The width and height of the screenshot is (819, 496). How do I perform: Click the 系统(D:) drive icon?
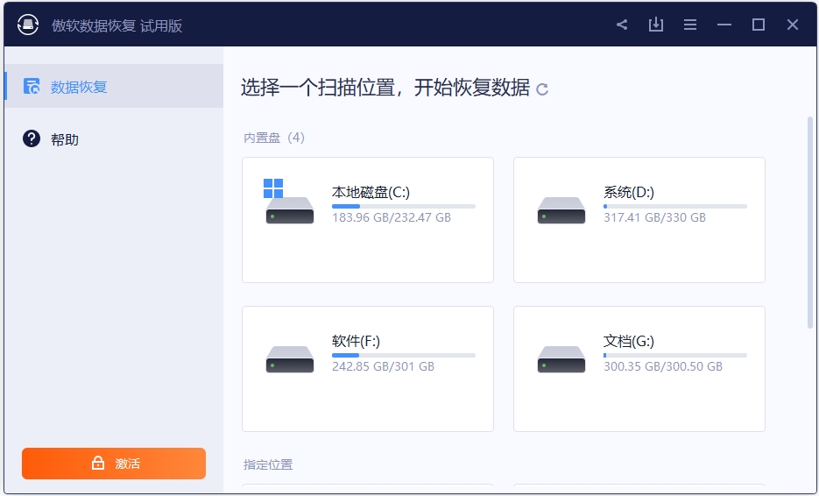pyautogui.click(x=561, y=210)
